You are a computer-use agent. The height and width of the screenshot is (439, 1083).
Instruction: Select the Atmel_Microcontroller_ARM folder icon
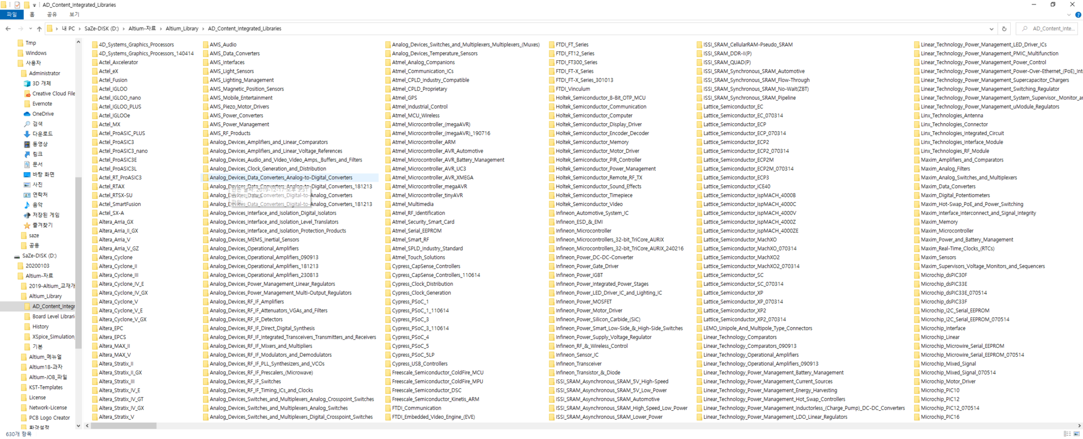(x=388, y=142)
